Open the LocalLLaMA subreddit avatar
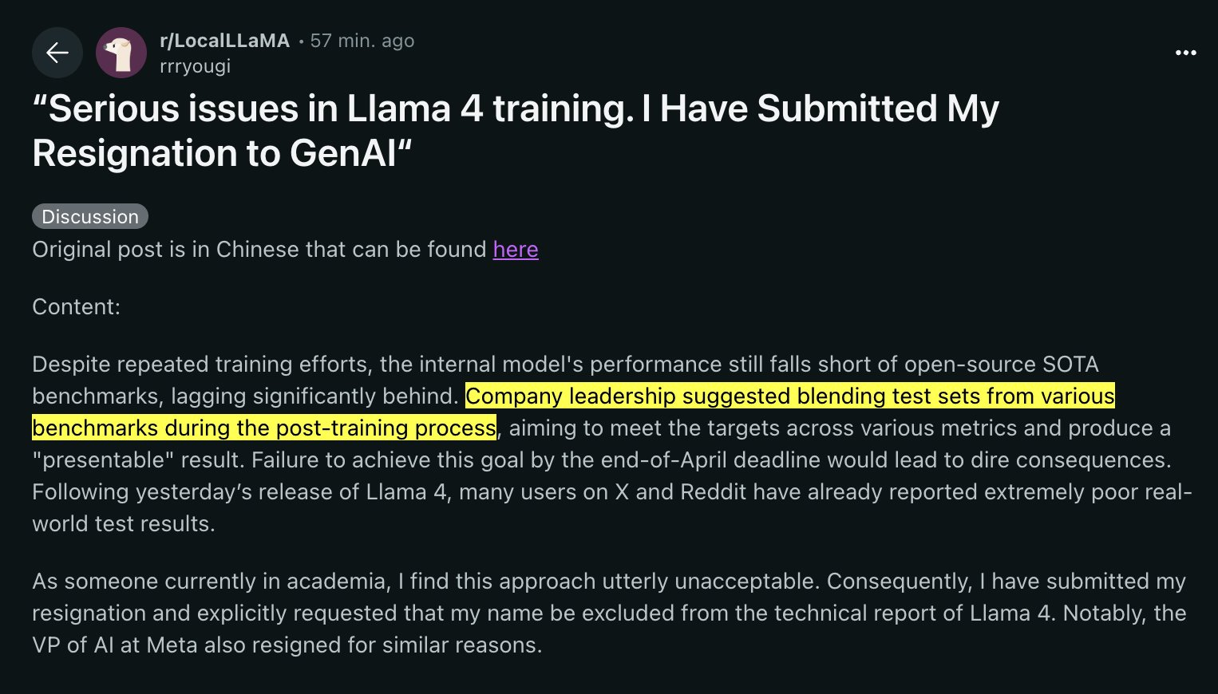1218x694 pixels. 121,53
